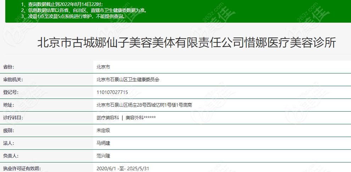Click the 登记号 label
Screen dimensions: 351x172
pyautogui.click(x=11, y=92)
